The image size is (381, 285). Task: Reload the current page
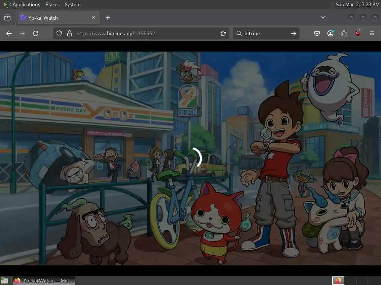(36, 33)
